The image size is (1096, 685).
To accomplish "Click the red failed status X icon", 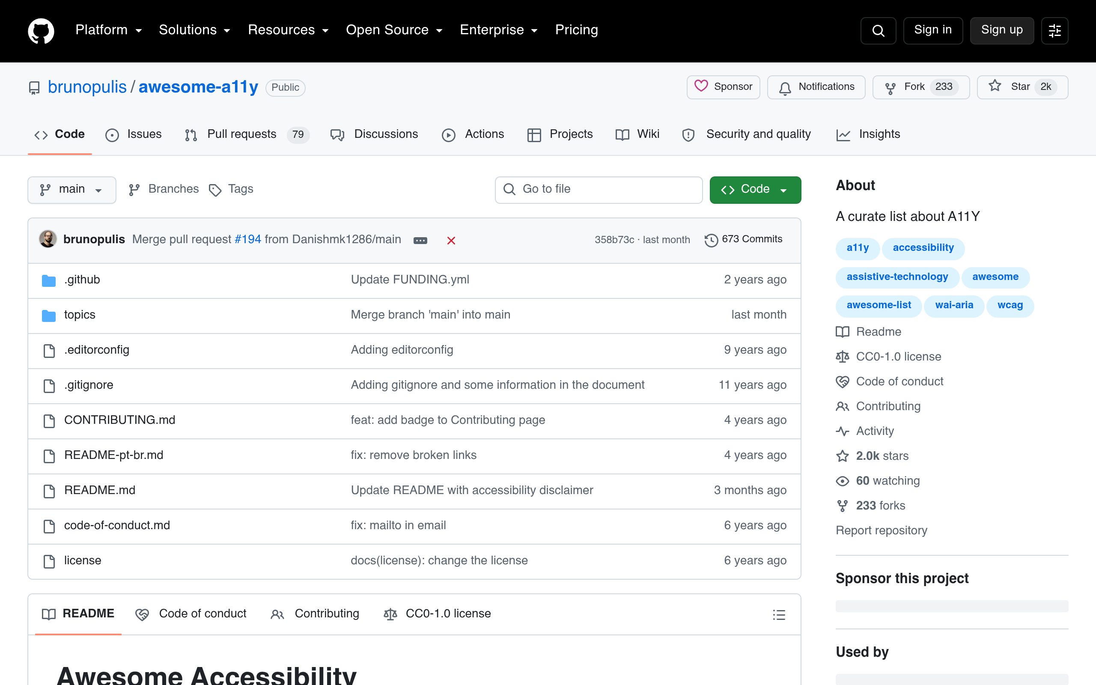I will pyautogui.click(x=451, y=240).
